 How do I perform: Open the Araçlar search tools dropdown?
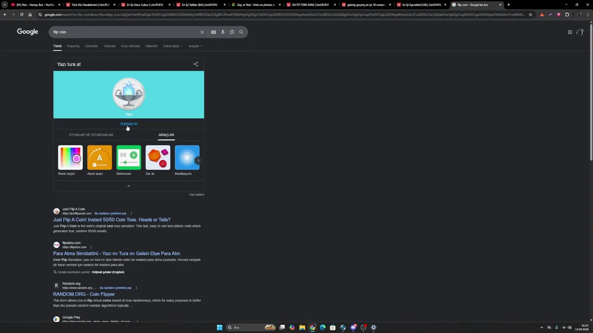point(195,46)
